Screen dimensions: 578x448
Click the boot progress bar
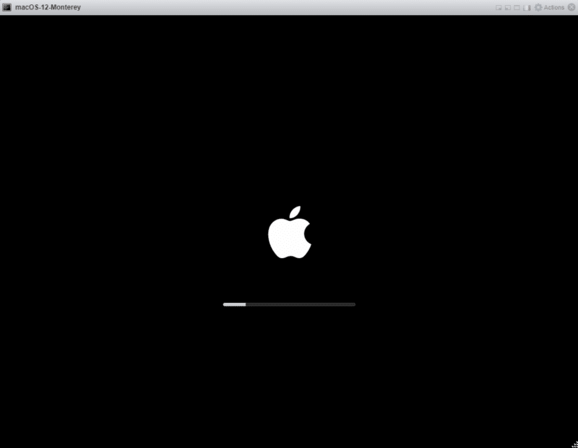pyautogui.click(x=288, y=304)
